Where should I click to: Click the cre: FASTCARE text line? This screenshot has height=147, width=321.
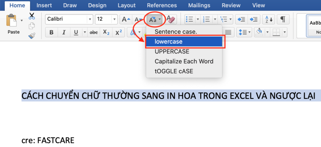pyautogui.click(x=48, y=141)
